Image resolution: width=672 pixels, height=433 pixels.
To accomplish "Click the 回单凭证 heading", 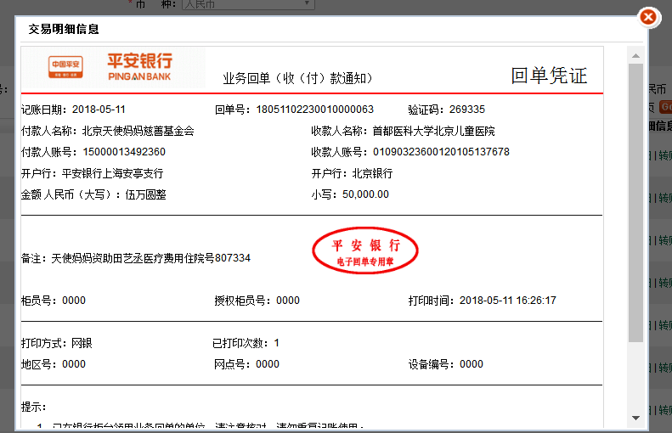I will pyautogui.click(x=549, y=76).
